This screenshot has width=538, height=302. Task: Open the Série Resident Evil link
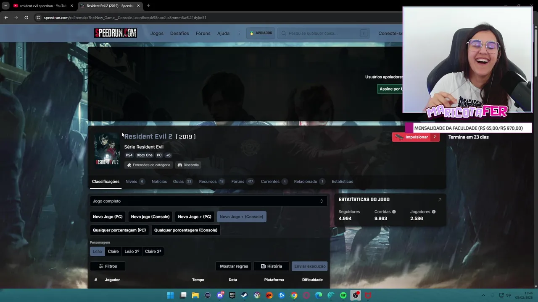144,147
